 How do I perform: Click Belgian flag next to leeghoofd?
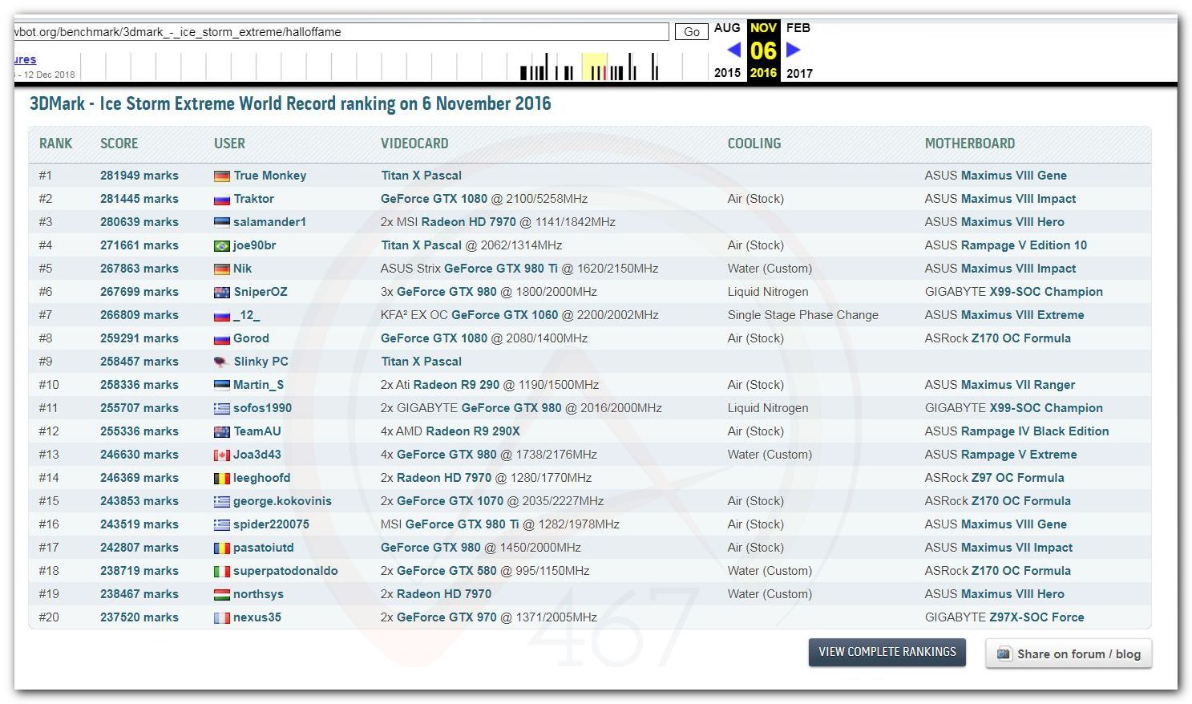coord(222,479)
